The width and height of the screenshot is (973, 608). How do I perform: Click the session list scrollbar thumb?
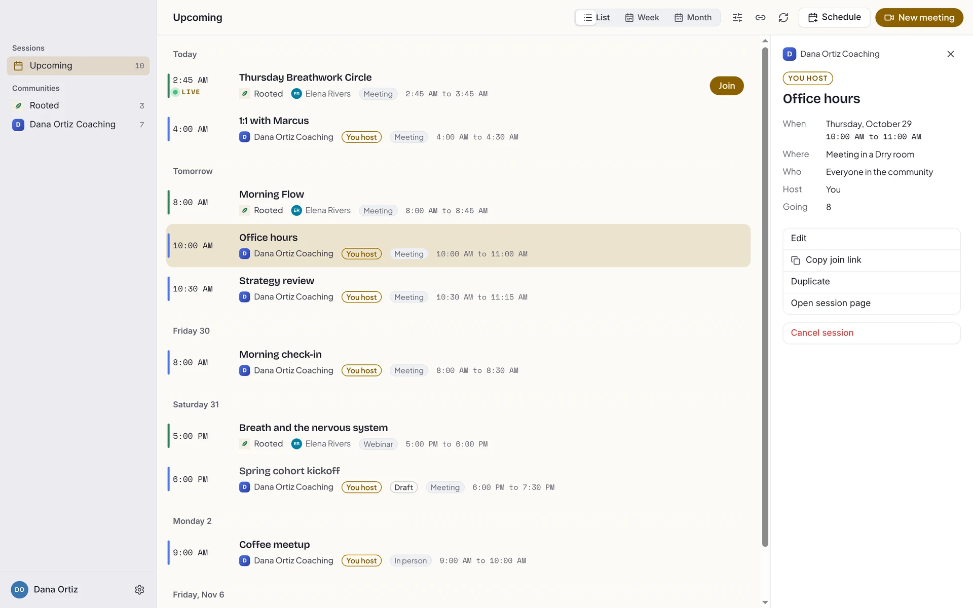pyautogui.click(x=765, y=297)
